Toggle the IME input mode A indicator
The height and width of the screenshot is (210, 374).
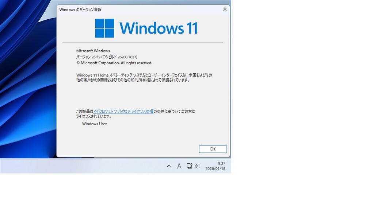click(x=179, y=166)
